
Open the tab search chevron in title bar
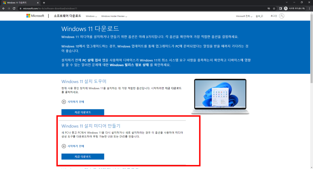tap(287, 2)
